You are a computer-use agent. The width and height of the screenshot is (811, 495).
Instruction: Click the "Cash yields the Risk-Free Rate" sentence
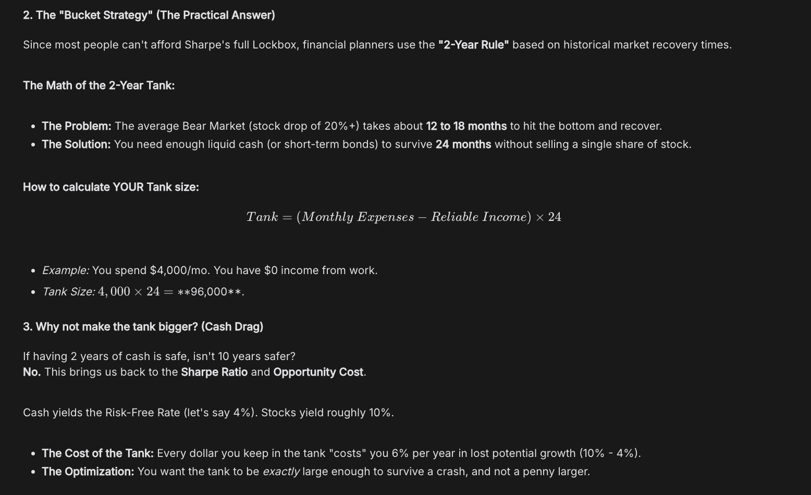pos(208,413)
